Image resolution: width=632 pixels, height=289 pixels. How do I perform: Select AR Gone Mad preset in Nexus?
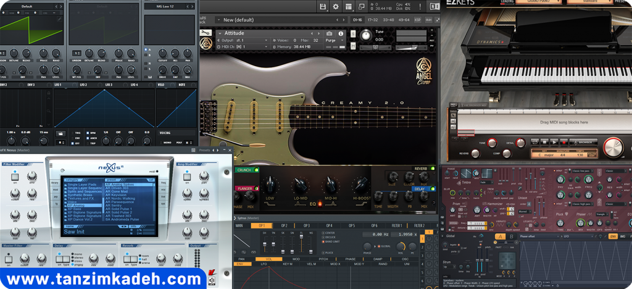pyautogui.click(x=117, y=191)
